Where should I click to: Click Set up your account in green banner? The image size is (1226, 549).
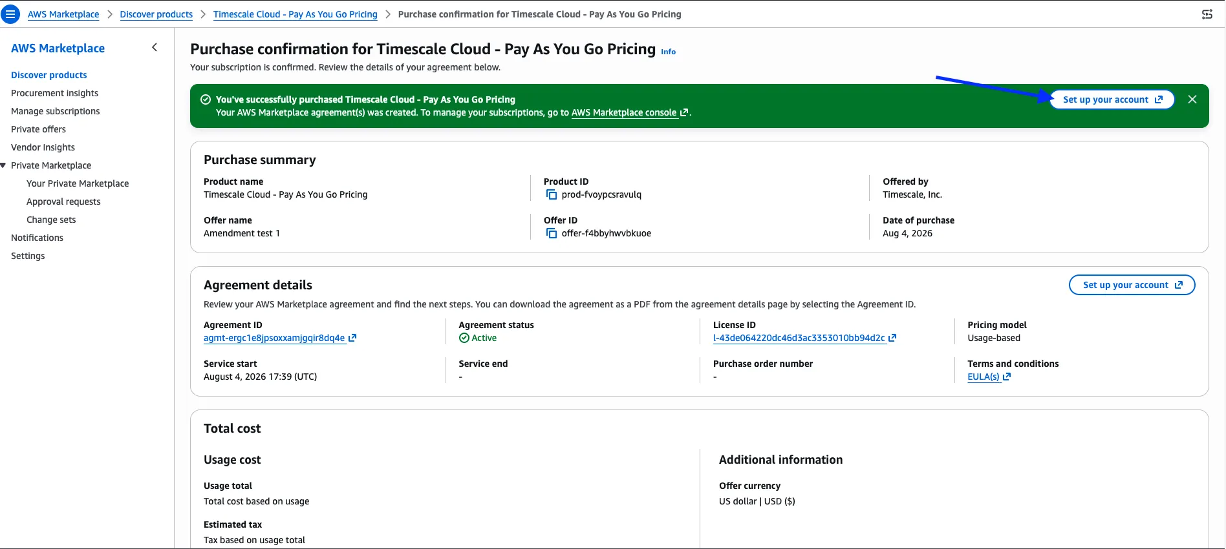coord(1112,99)
